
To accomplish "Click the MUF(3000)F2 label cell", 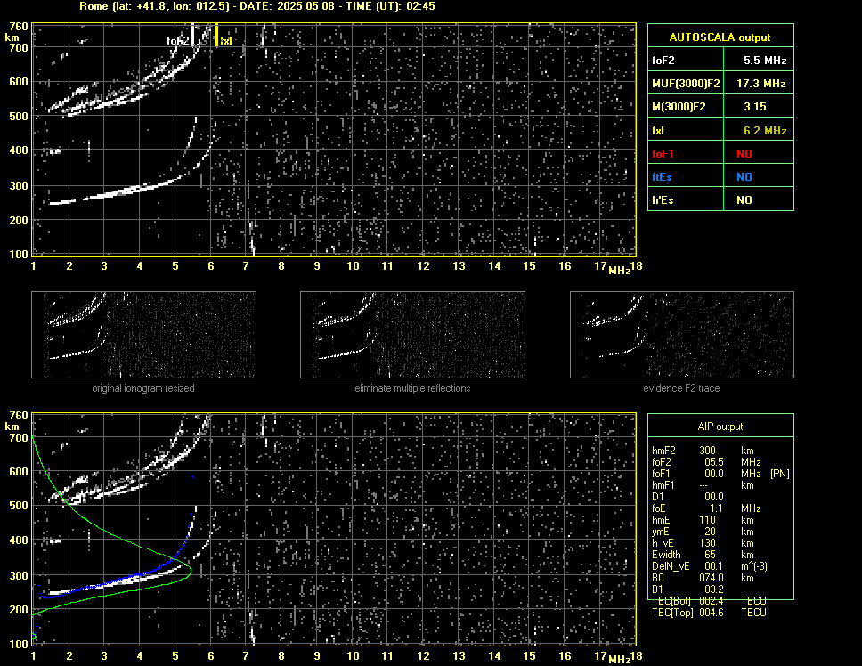I will [x=686, y=84].
